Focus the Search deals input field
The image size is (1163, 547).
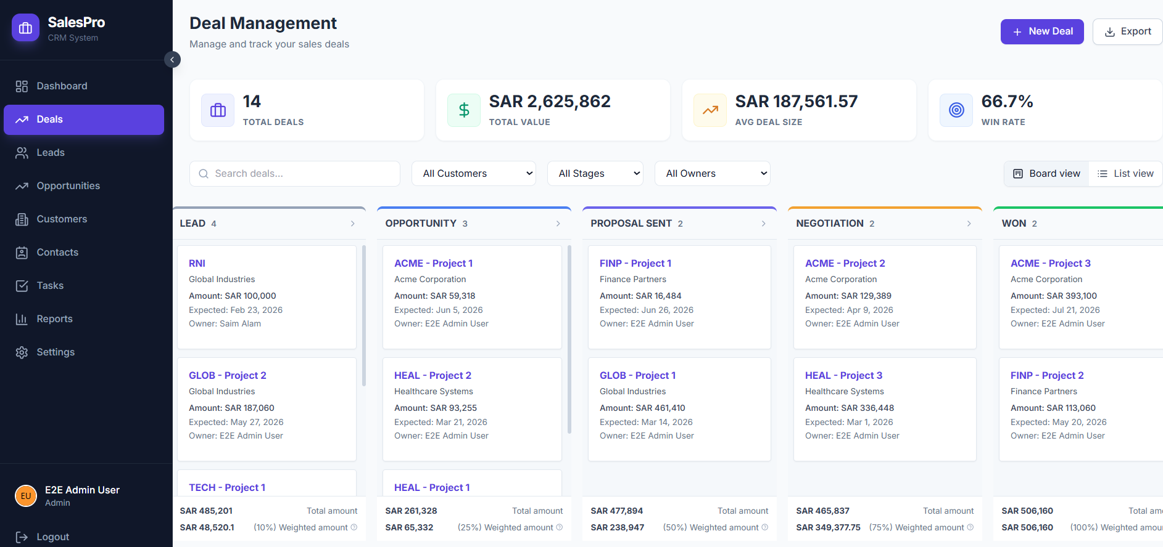click(295, 174)
